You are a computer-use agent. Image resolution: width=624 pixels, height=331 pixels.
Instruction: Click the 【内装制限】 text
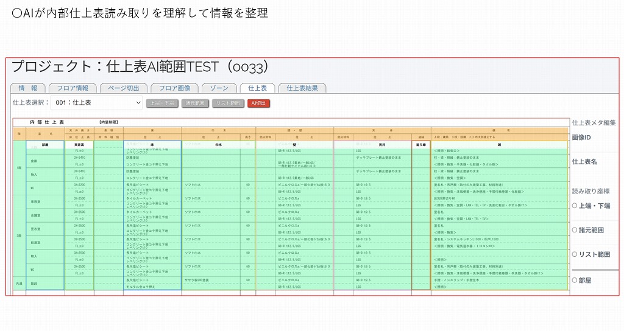[x=108, y=122]
